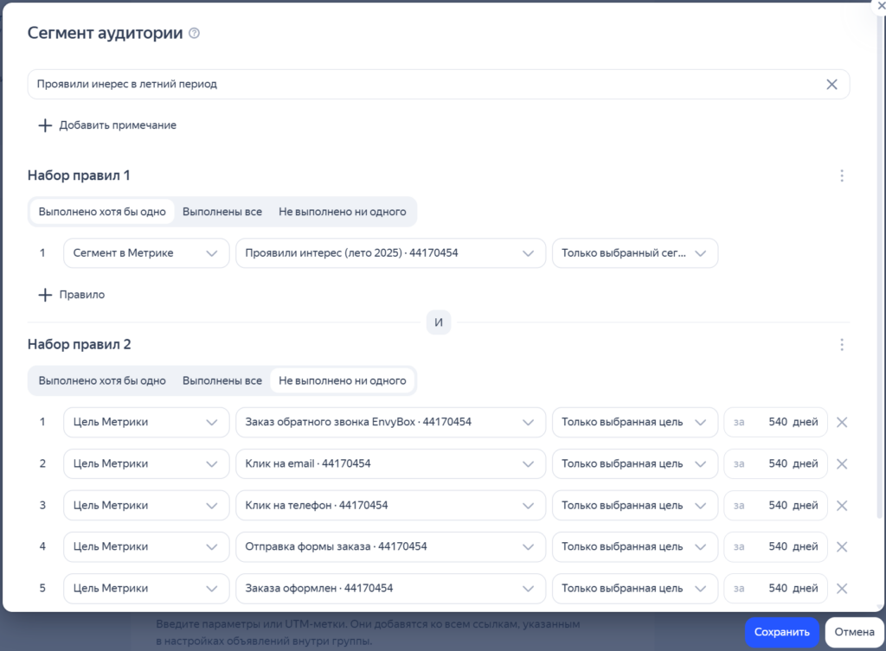Click Добавить примечание
The width and height of the screenshot is (886, 651).
coord(107,125)
